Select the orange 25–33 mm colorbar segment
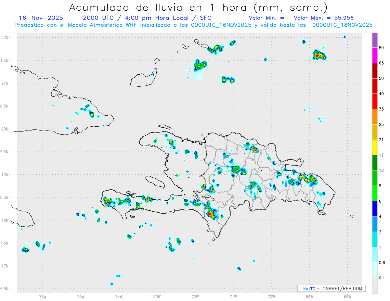Viewport: 390px width, 301px height. pyautogui.click(x=375, y=117)
